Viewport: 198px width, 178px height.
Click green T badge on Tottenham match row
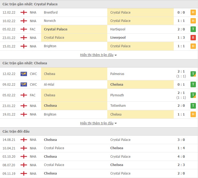click(x=193, y=106)
